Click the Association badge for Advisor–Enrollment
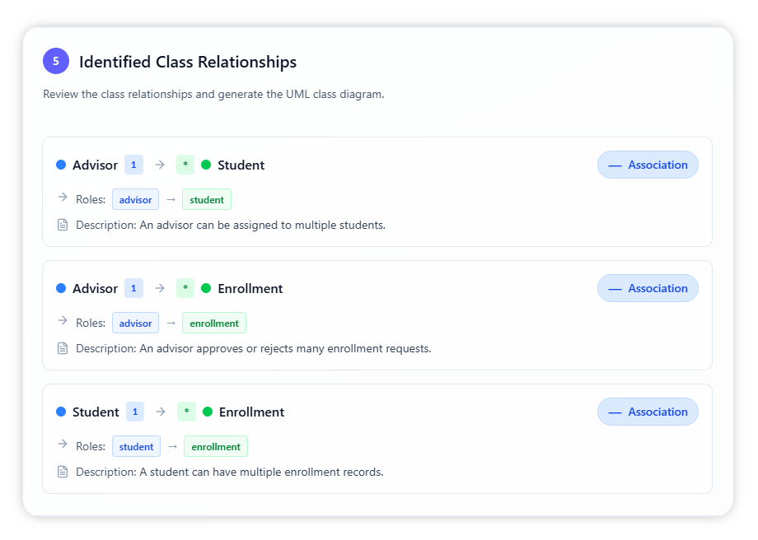 coord(648,288)
